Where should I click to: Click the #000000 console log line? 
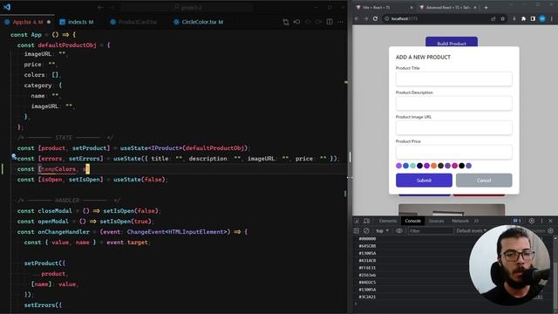coord(367,238)
